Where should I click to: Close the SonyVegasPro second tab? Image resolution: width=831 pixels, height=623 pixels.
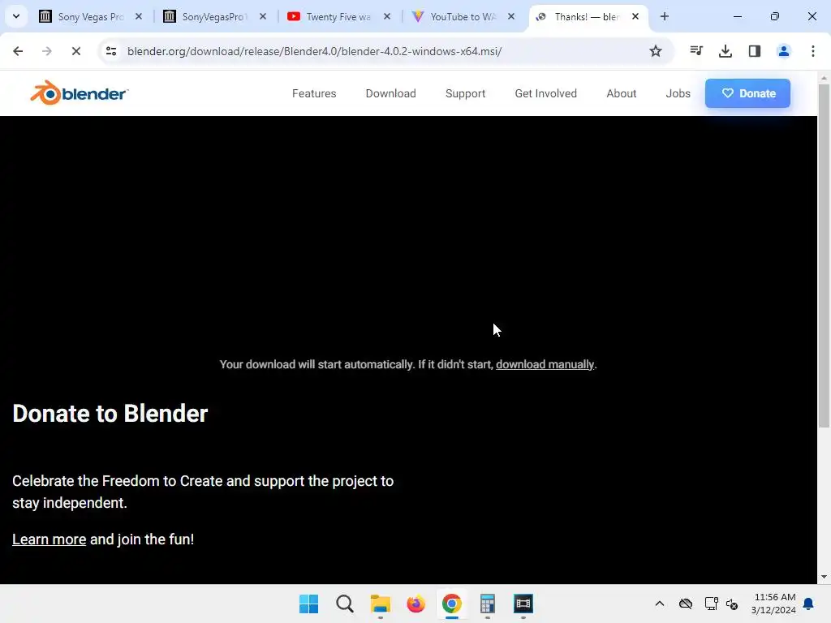click(x=263, y=16)
